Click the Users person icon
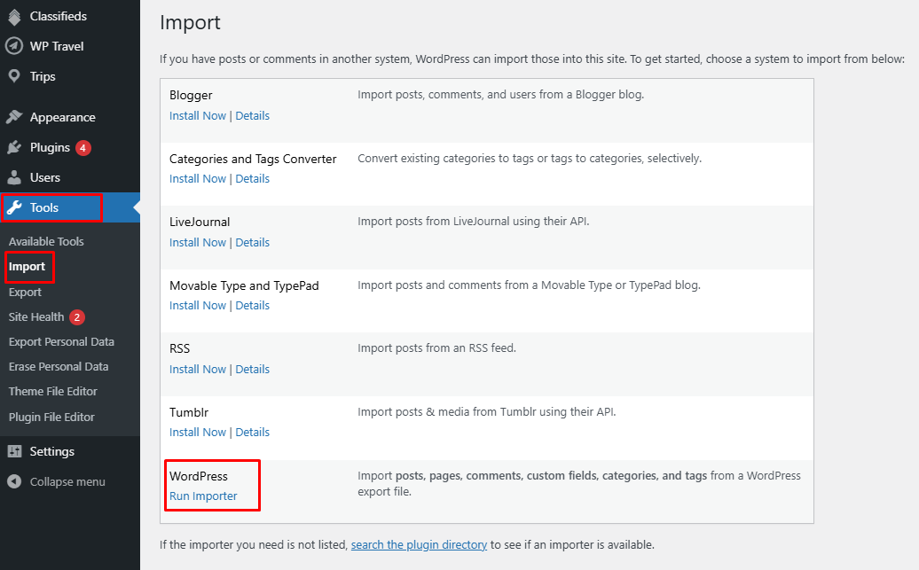 point(14,177)
